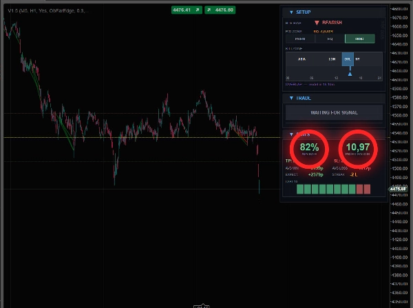Click the EXPECT value in stats

coord(315,174)
